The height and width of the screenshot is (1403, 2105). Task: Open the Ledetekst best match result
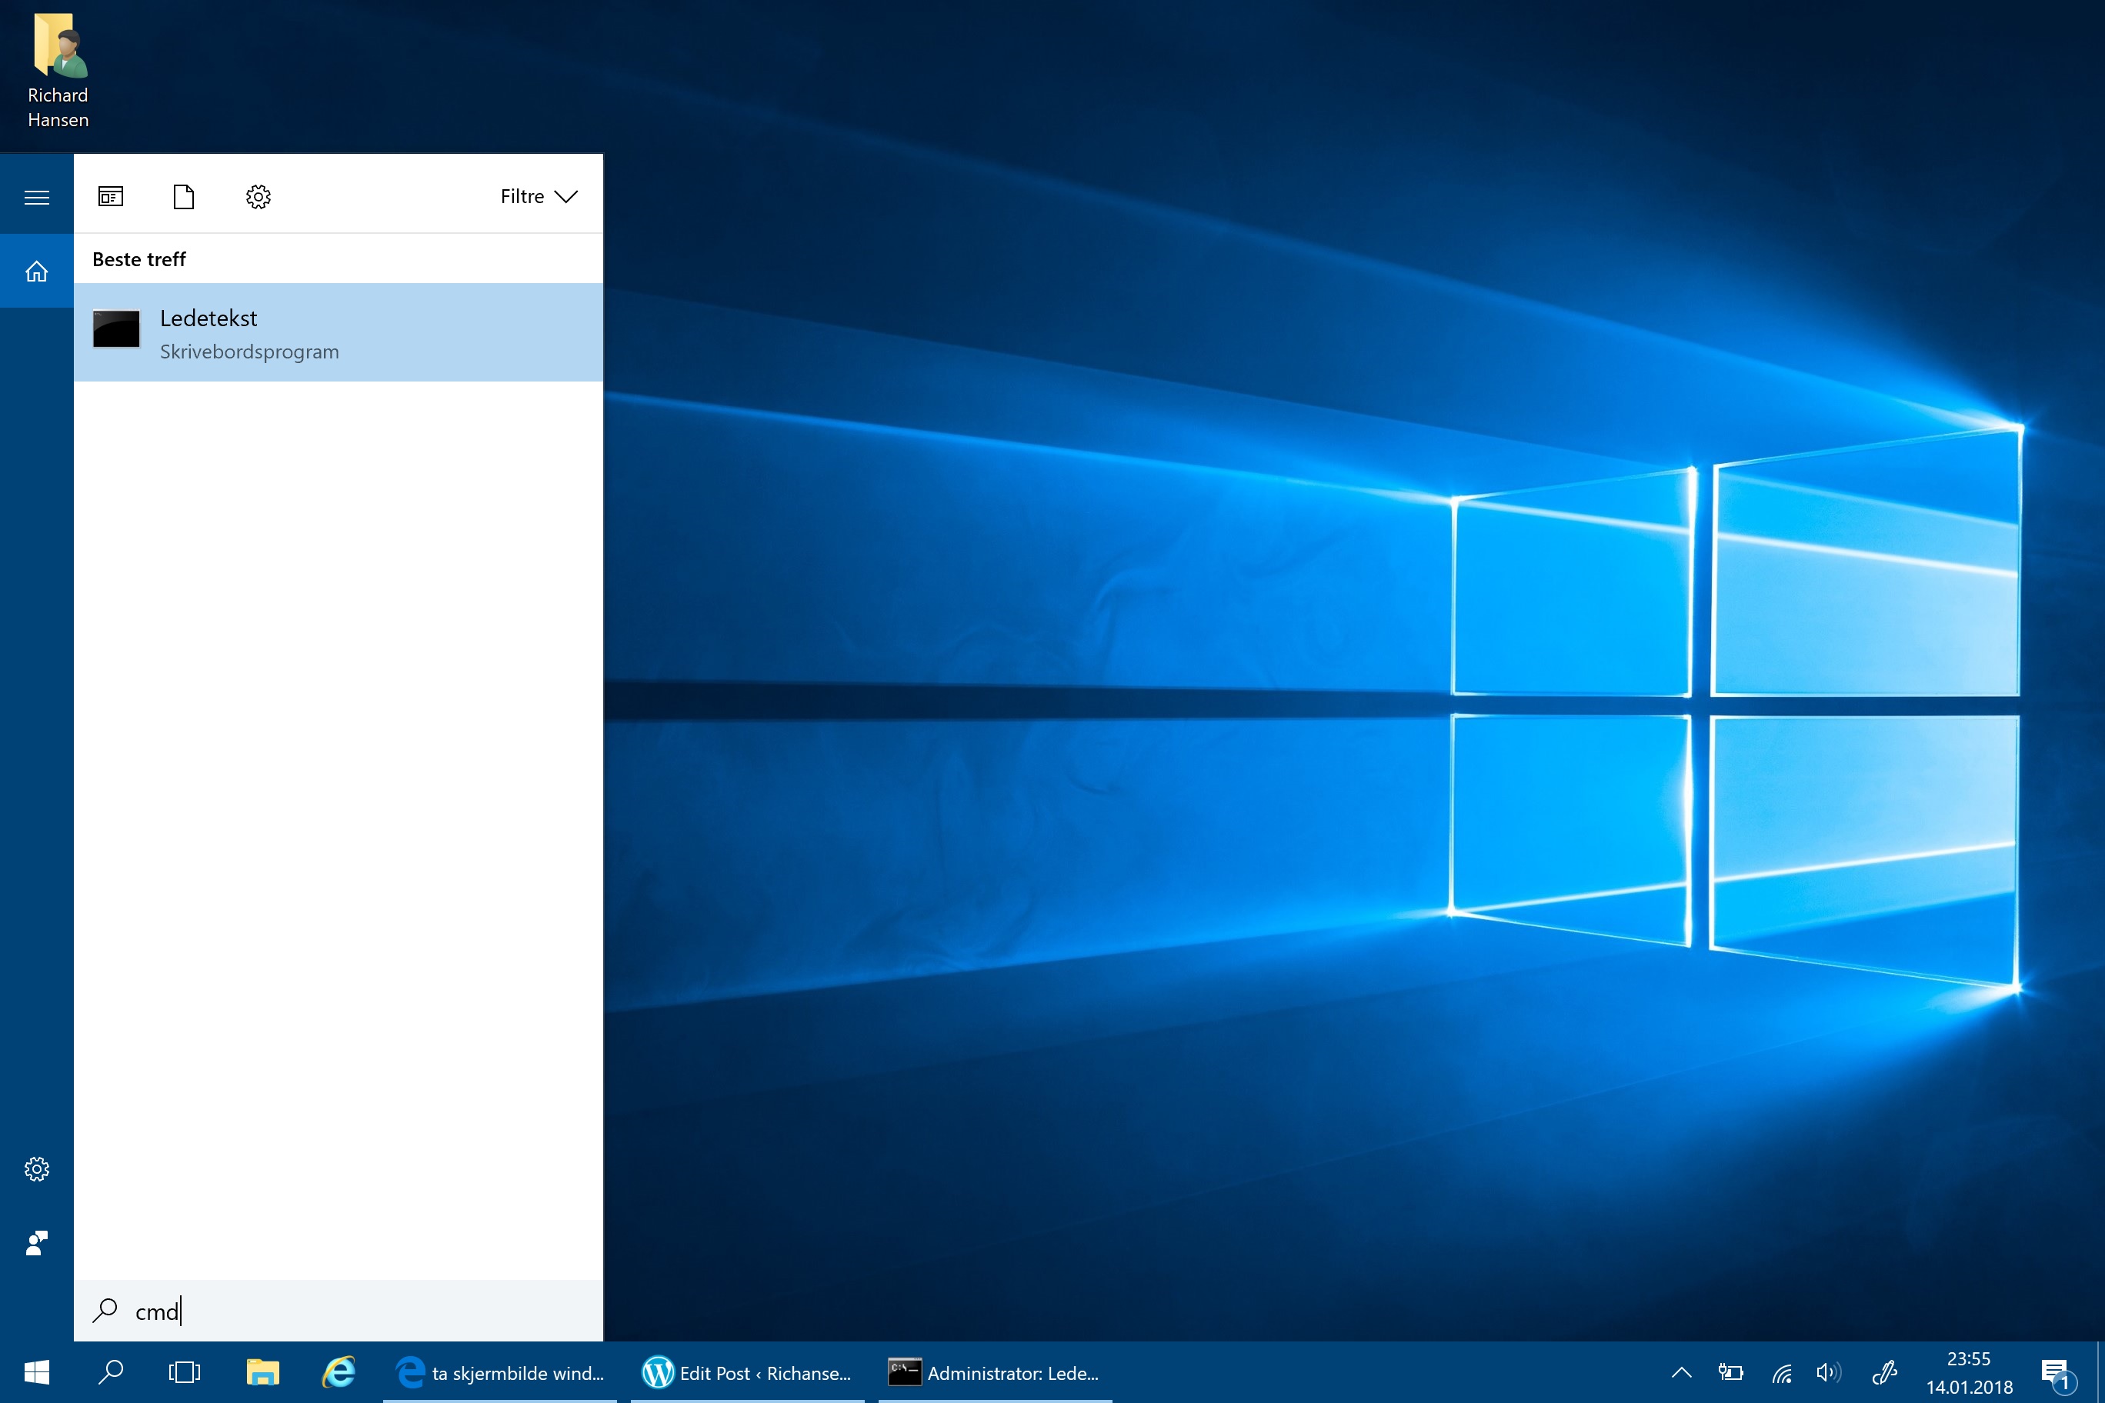(339, 333)
